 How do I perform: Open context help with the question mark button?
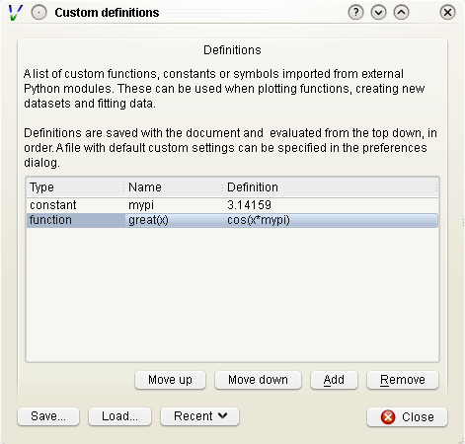[355, 13]
